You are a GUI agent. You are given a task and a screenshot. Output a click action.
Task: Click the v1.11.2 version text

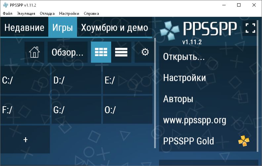(192, 42)
